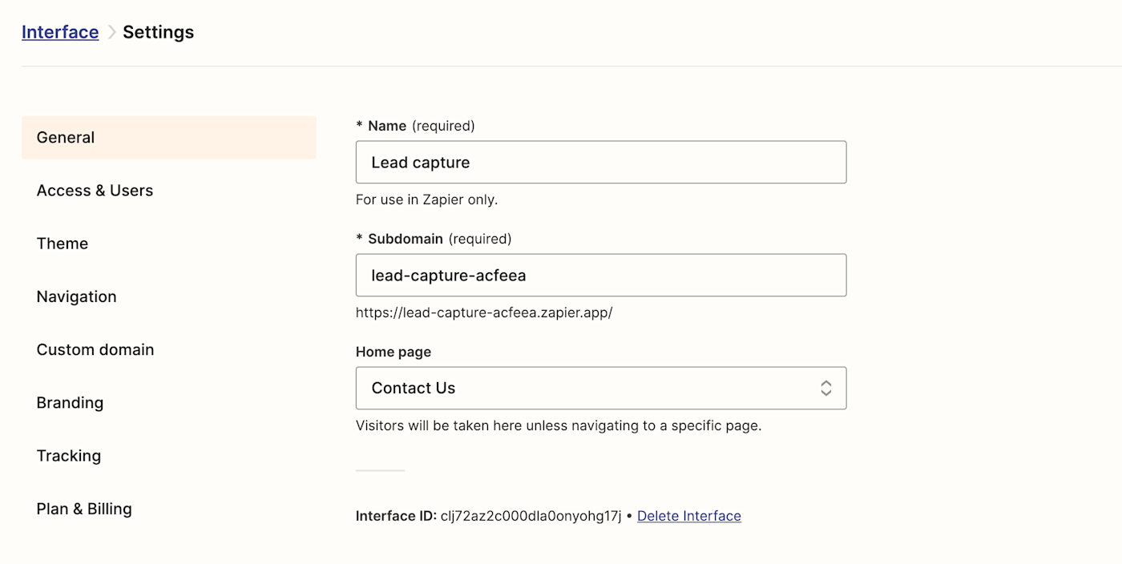Image resolution: width=1122 pixels, height=564 pixels.
Task: Click the Interface ID value text
Action: click(531, 516)
